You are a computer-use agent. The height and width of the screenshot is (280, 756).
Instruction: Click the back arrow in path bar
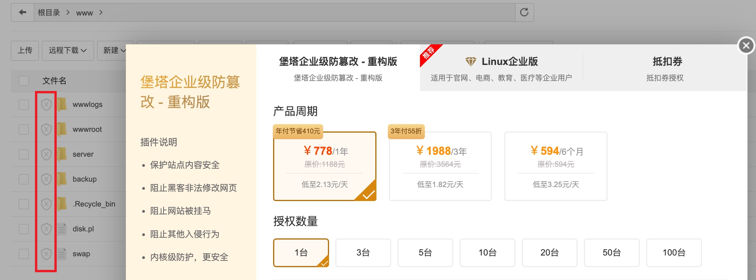tap(23, 12)
